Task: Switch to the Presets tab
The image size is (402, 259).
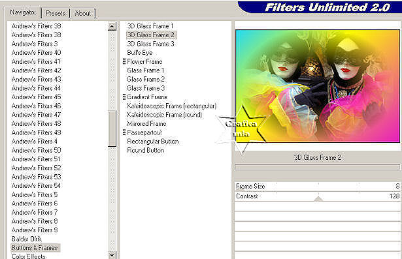Action: (56, 13)
